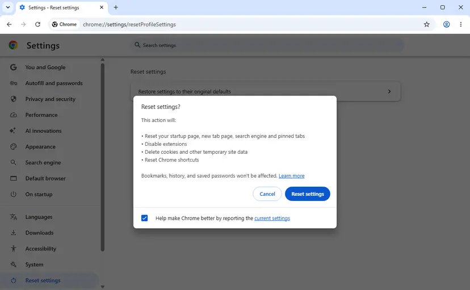Open the tab search dropdown arrow
Screen dimensions: 470x290
[8, 7]
